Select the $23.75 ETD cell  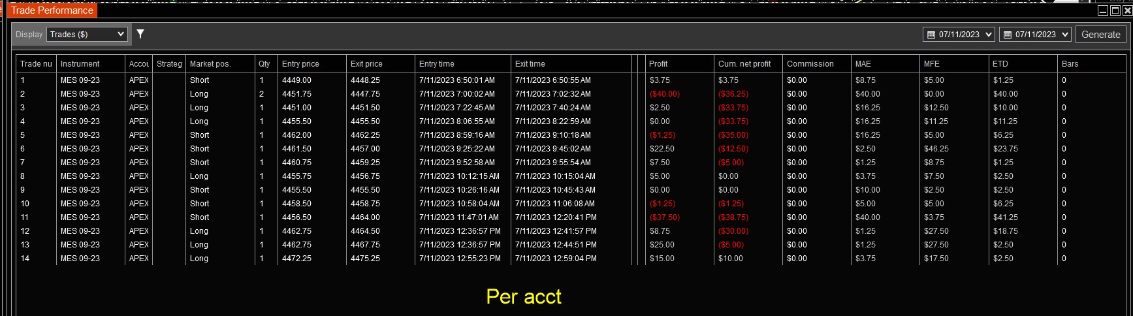pyautogui.click(x=1006, y=149)
